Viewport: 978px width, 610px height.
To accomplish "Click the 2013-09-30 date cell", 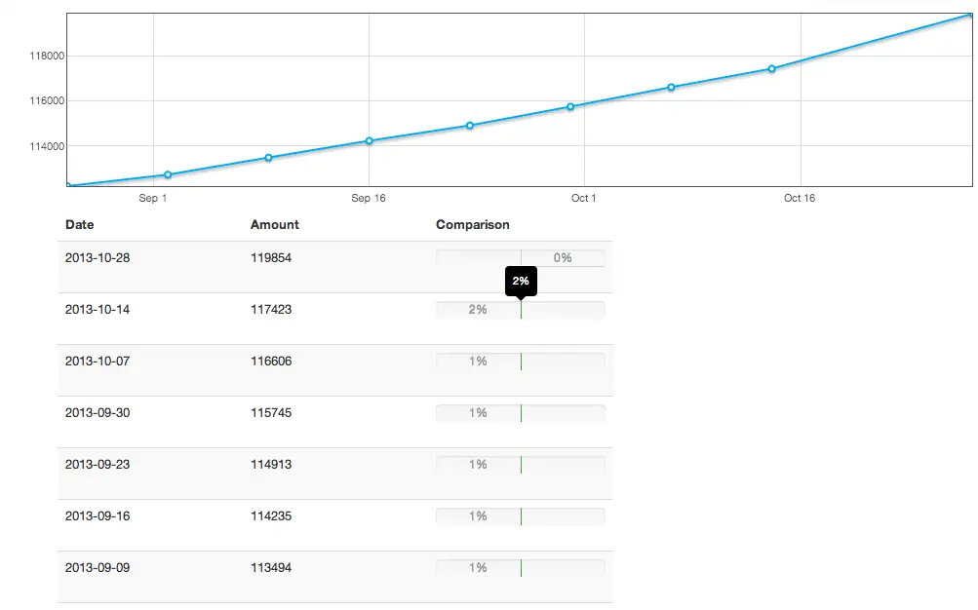I will pyautogui.click(x=98, y=413).
